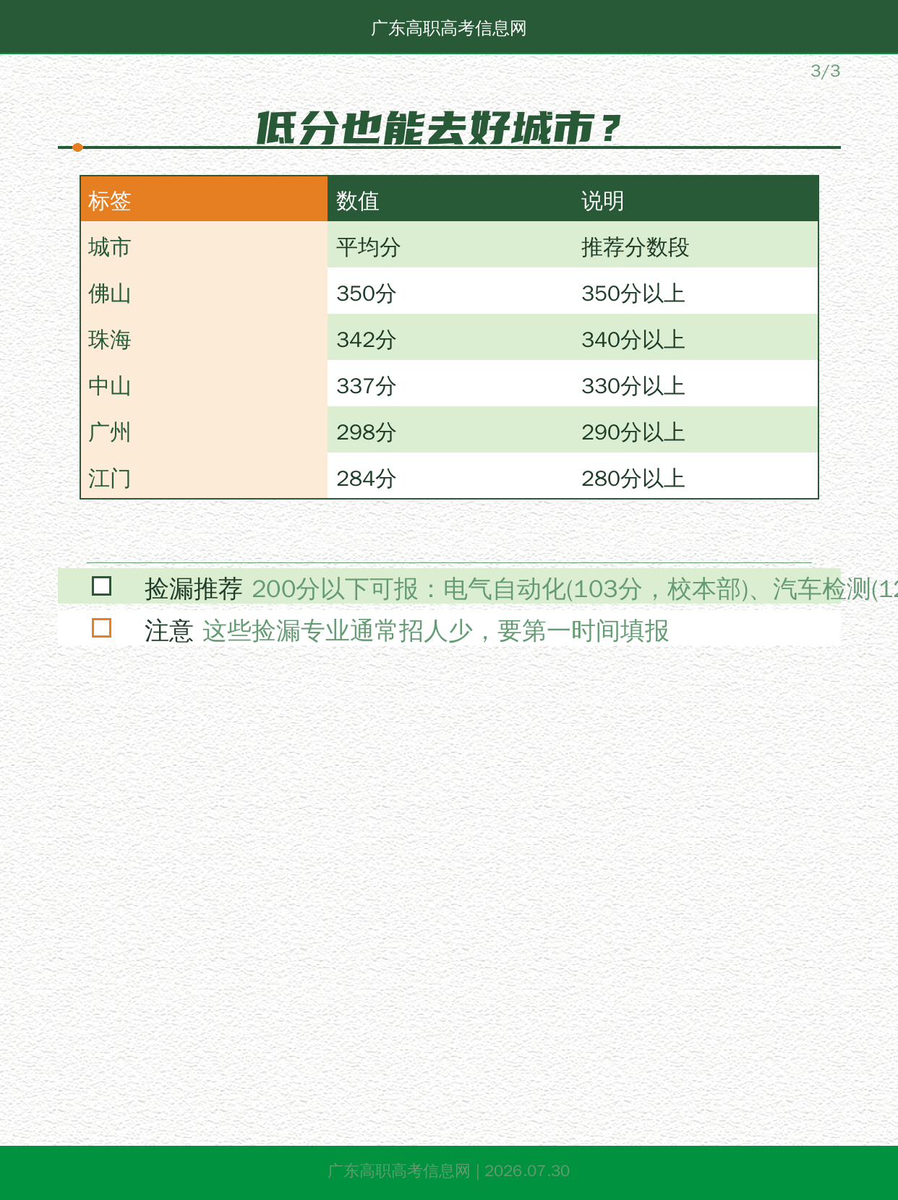
Task: Click the orange dot on title line
Action: pos(77,147)
